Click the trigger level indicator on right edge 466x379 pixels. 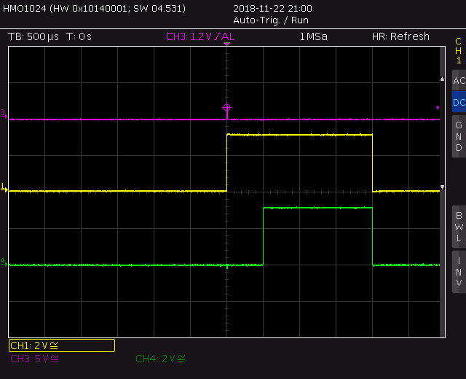click(x=438, y=107)
